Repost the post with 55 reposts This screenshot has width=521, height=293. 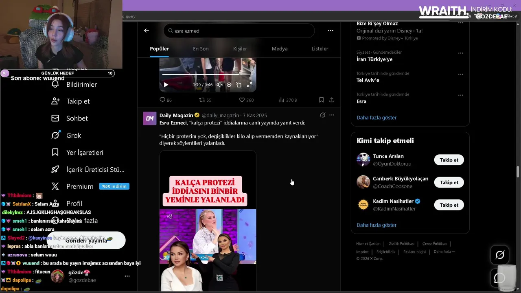click(205, 100)
